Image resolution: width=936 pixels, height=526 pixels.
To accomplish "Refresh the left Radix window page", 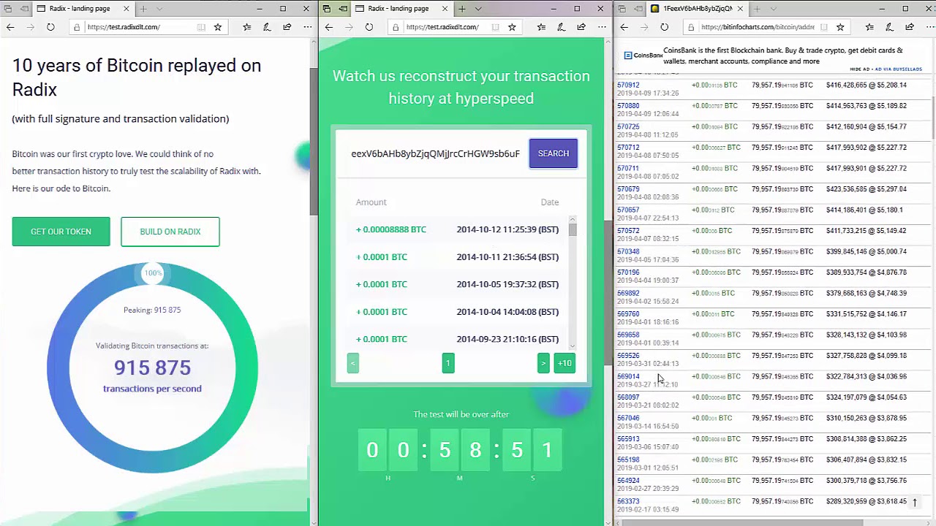I will point(50,27).
